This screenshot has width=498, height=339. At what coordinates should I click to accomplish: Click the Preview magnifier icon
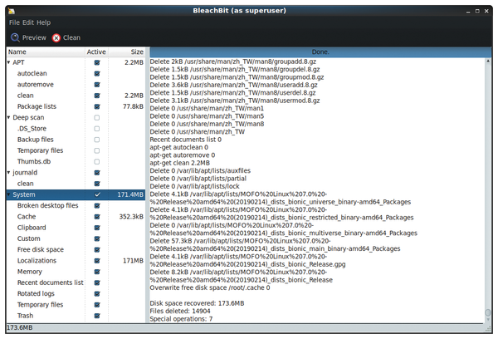[x=15, y=38]
